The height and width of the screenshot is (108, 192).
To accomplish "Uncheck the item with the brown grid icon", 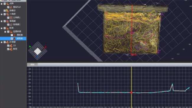I will pyautogui.click(x=8, y=18).
